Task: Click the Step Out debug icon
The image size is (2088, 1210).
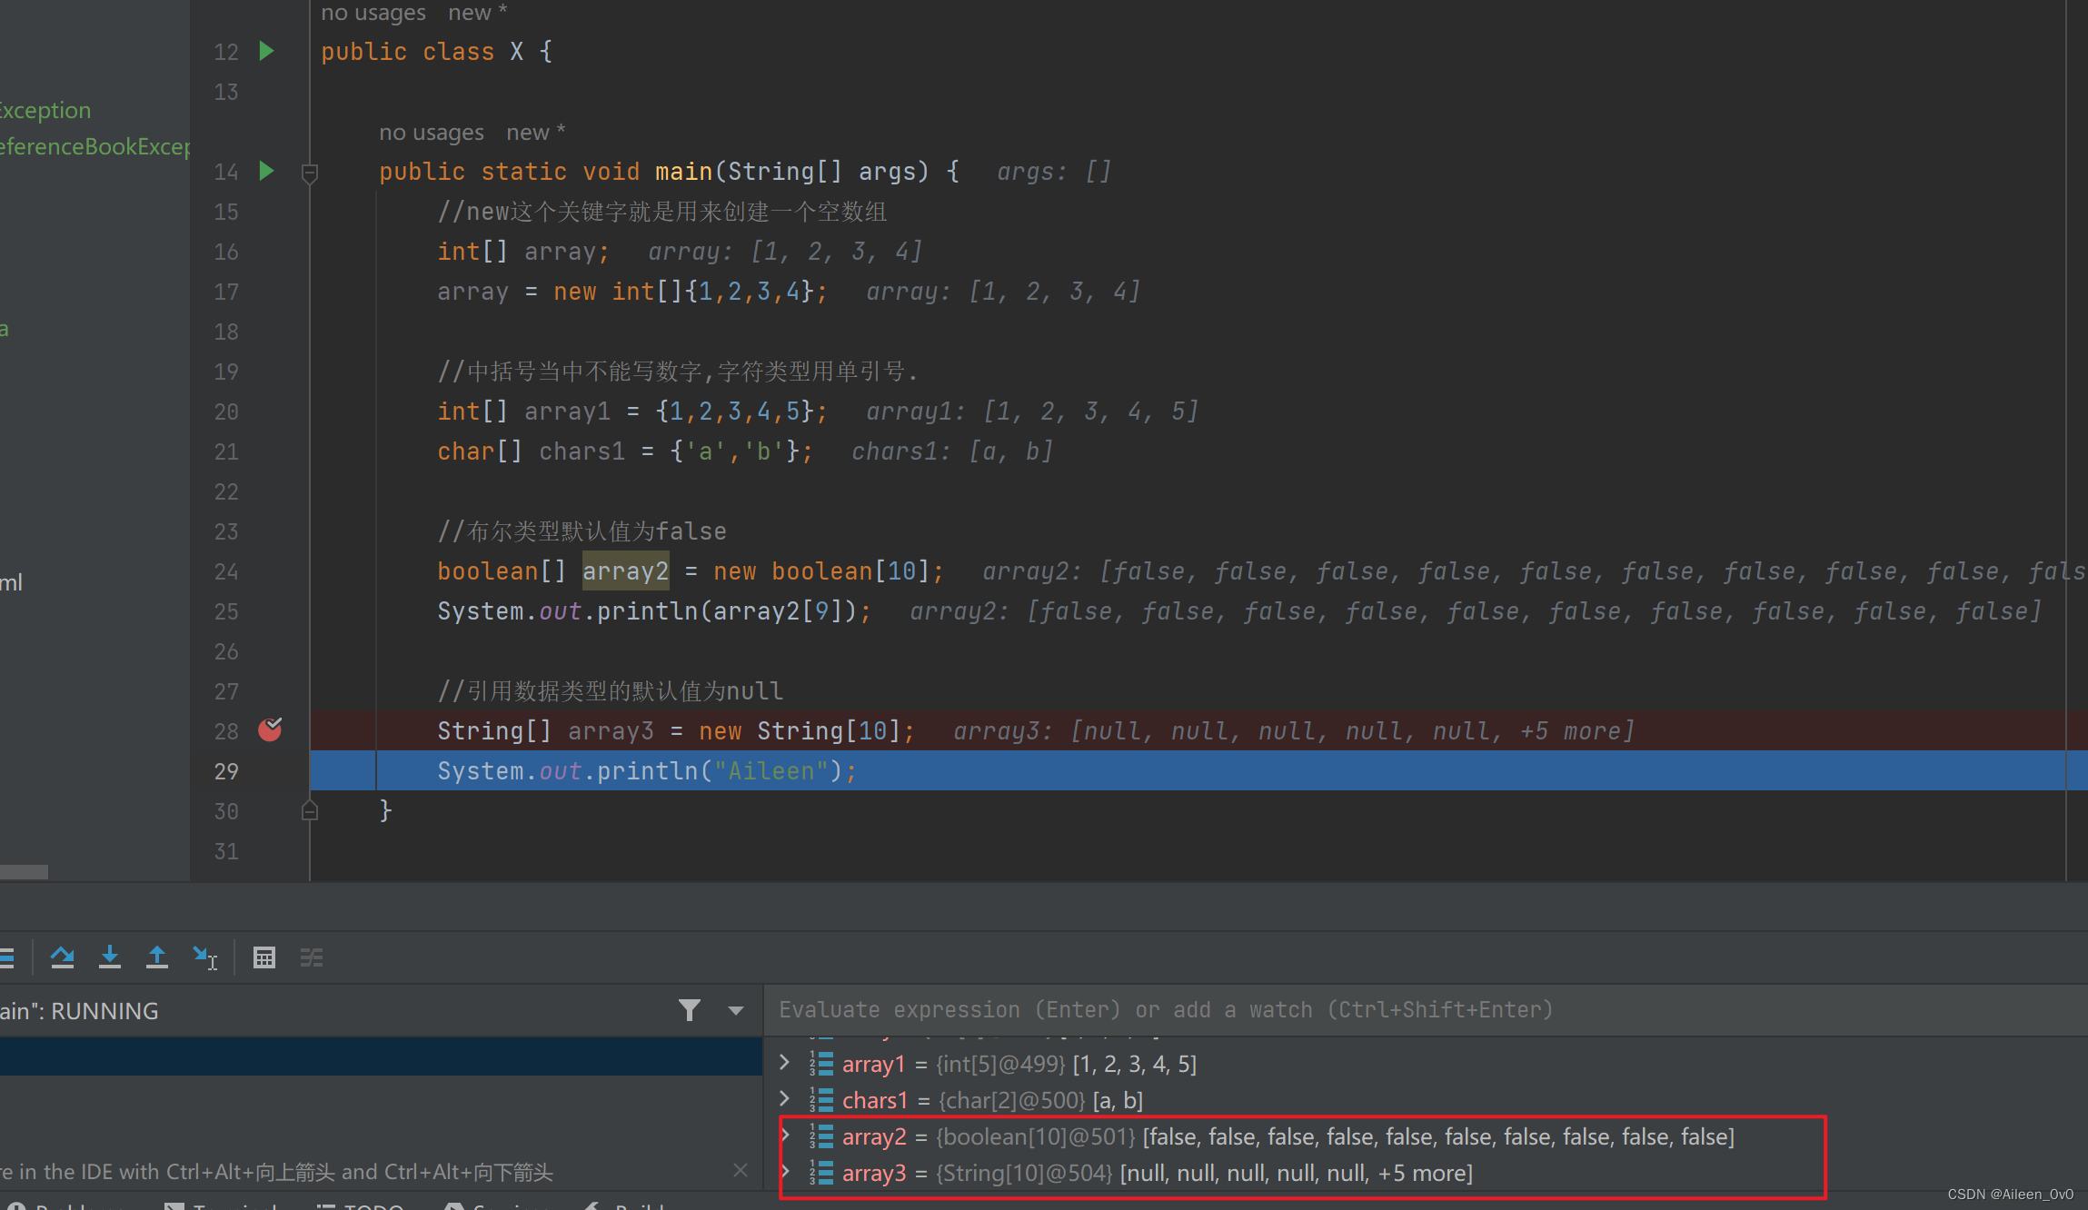Action: click(156, 957)
